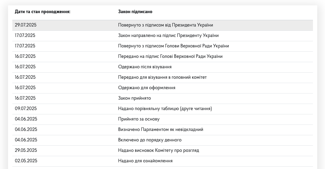Viewport: 325px width, 169px height.
Task: Click the "Надано для ознайомлення" entry
Action: (145, 161)
